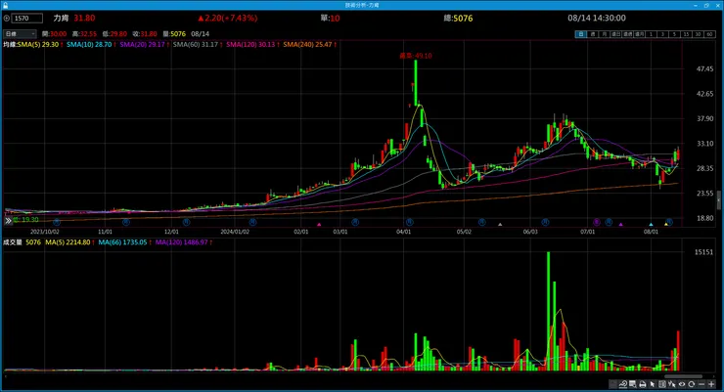
Task: Switch to daily 日 period button
Action: 581,34
